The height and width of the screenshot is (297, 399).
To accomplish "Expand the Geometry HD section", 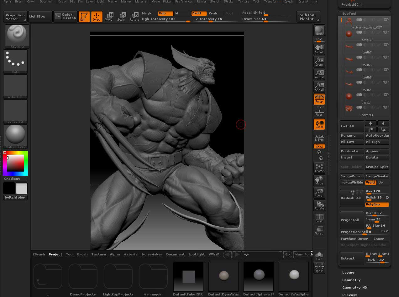I will click(354, 288).
